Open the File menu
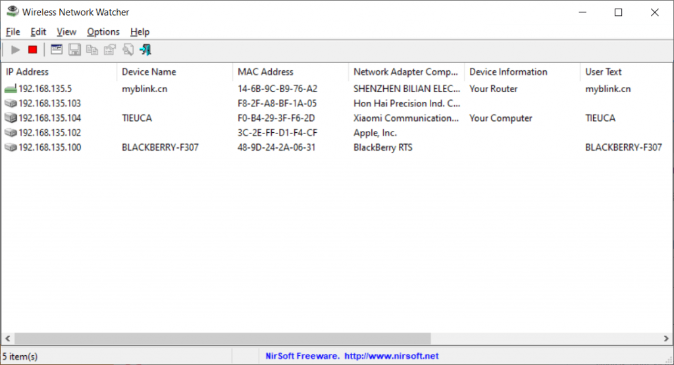Viewport: 674px width, 365px height. pos(13,32)
